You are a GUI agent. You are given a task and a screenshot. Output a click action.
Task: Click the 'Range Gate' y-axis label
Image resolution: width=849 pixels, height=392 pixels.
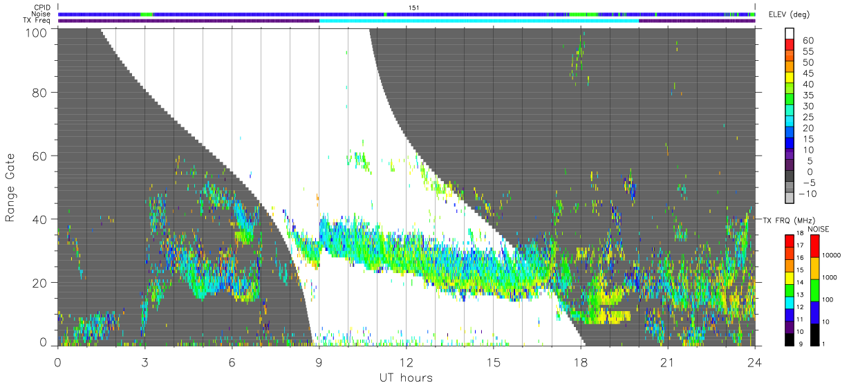(10, 188)
